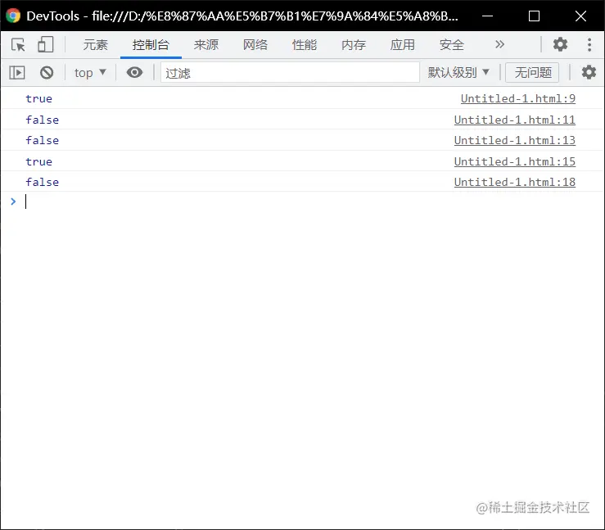
Task: Open source link Untitled-1.html:11
Action: [x=515, y=120]
